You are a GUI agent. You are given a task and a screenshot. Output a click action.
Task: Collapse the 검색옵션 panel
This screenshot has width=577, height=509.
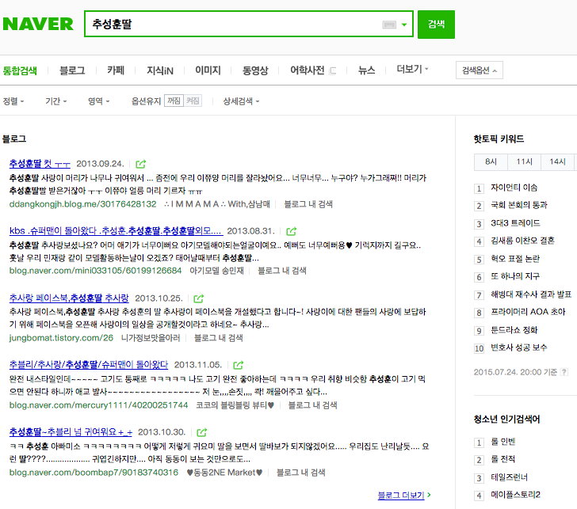[479, 70]
